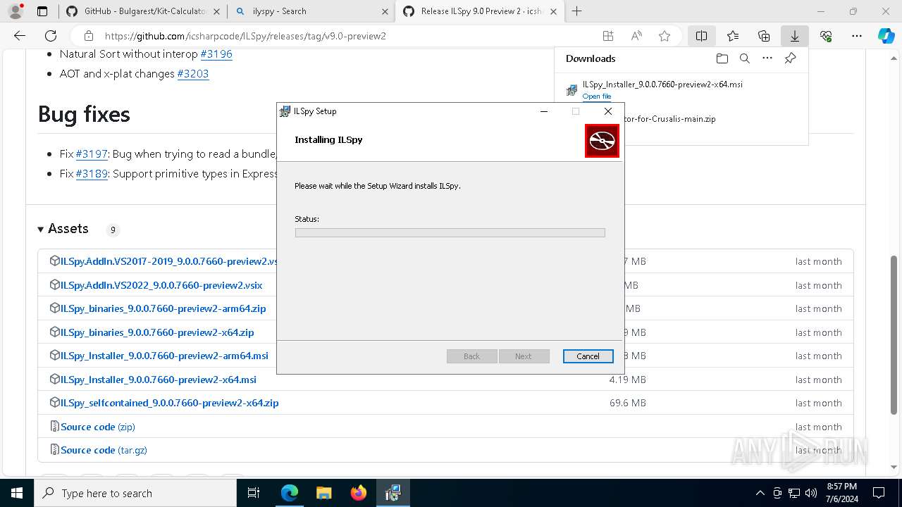Image resolution: width=902 pixels, height=507 pixels.
Task: Refresh the GitHub release page
Action: [x=51, y=36]
